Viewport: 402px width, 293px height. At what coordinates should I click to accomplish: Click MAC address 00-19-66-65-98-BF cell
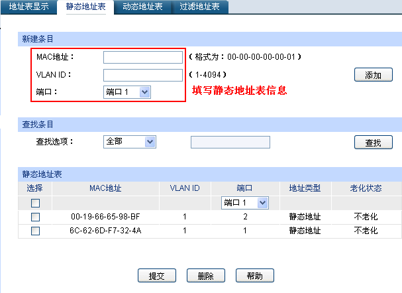[105, 217]
